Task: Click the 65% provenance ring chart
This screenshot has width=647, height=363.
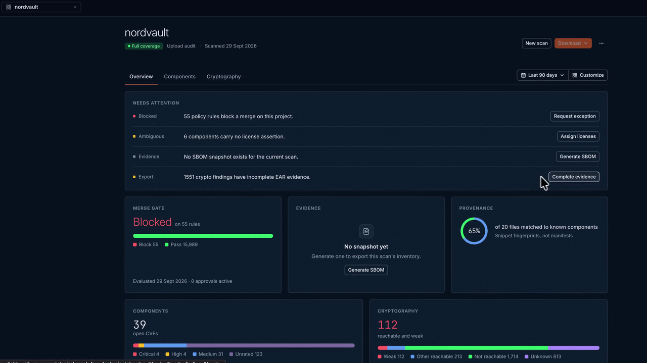Action: pyautogui.click(x=474, y=231)
